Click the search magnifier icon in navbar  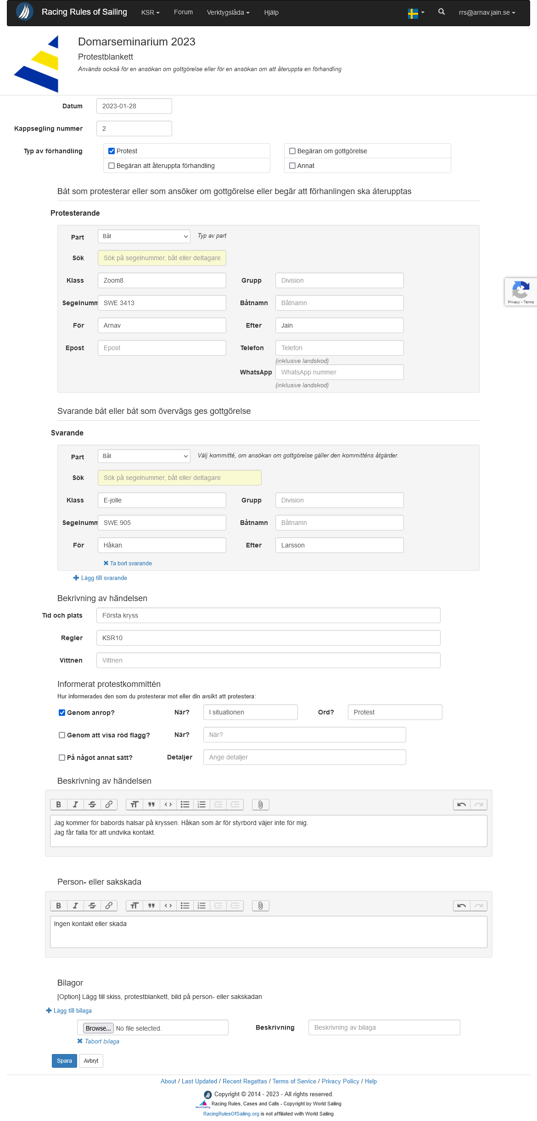441,12
